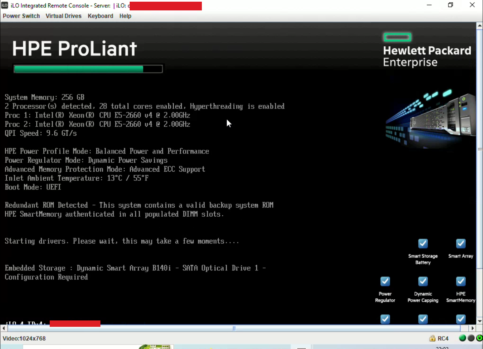Screen dimensions: 483x349
Task: Click the Smart Array checkmark icon
Action: click(x=461, y=243)
